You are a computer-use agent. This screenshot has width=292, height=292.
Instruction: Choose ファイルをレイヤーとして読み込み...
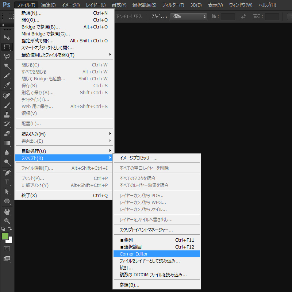click(157, 261)
